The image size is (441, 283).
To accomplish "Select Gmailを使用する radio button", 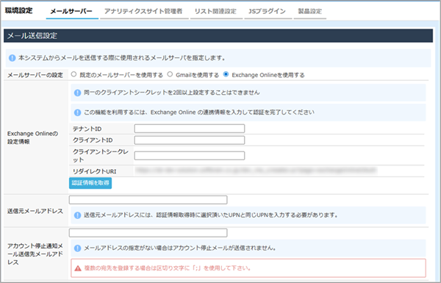I will (170, 74).
